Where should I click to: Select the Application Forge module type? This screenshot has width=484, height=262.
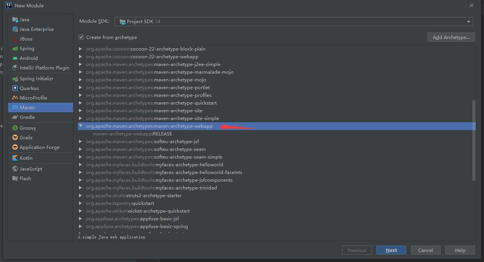[x=41, y=147]
